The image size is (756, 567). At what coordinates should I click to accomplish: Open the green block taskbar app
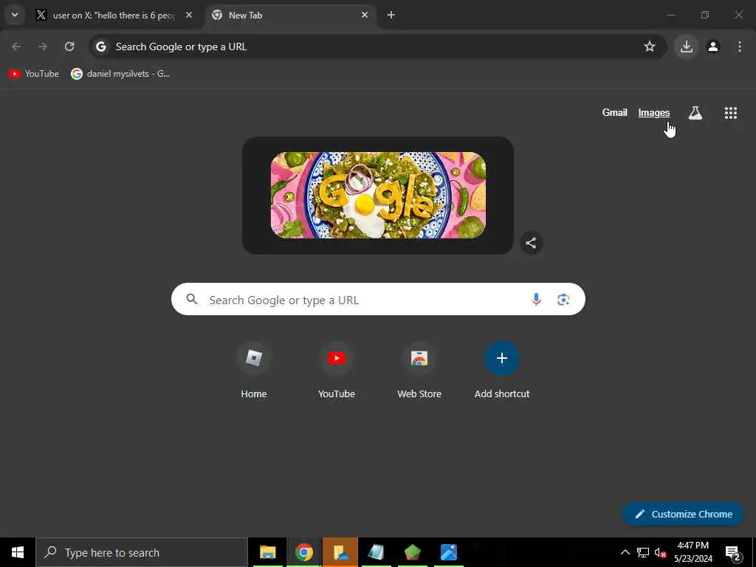click(413, 552)
